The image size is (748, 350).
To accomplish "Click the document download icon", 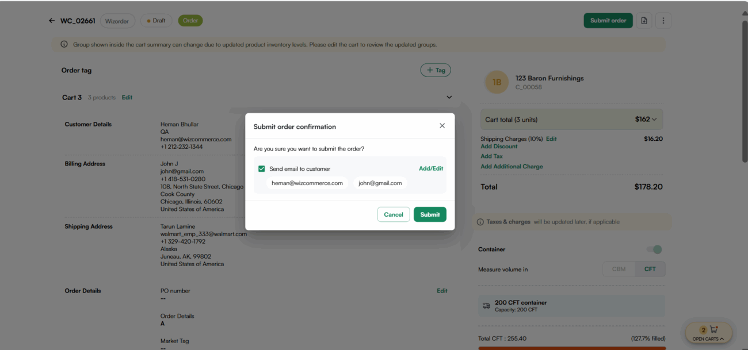I will pos(644,21).
